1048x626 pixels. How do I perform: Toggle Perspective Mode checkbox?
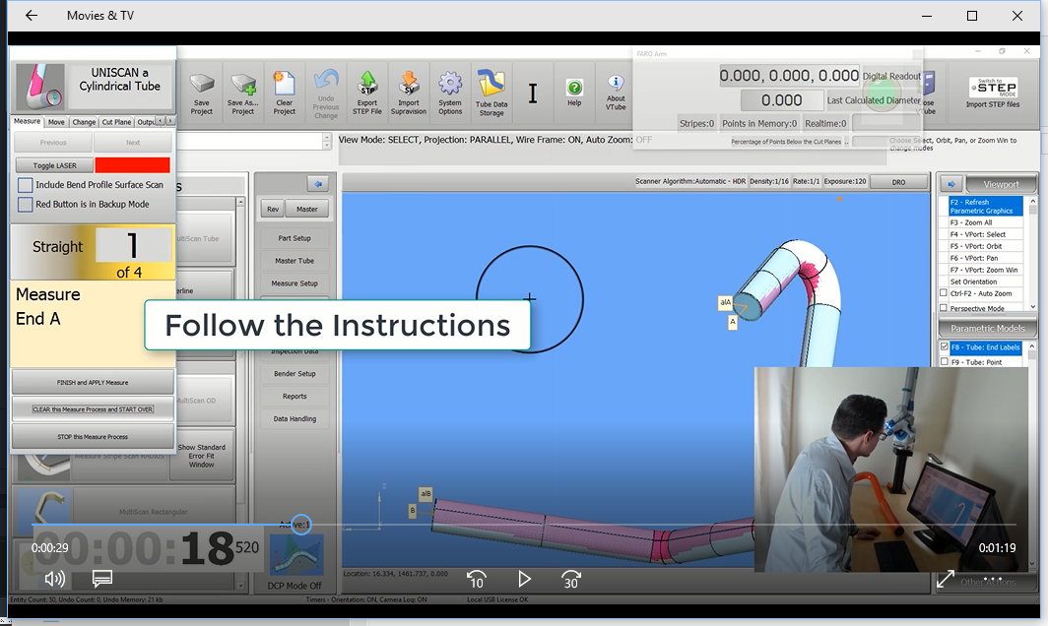[944, 308]
